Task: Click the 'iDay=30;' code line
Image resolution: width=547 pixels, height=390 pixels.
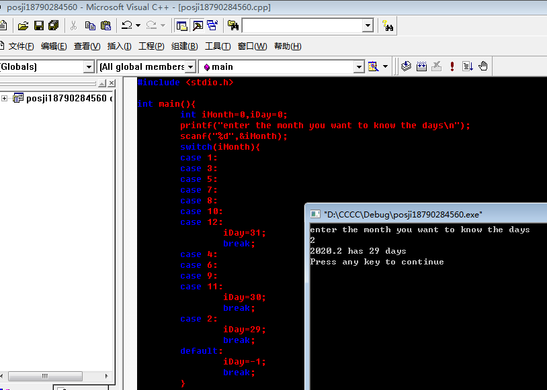Action: [245, 297]
